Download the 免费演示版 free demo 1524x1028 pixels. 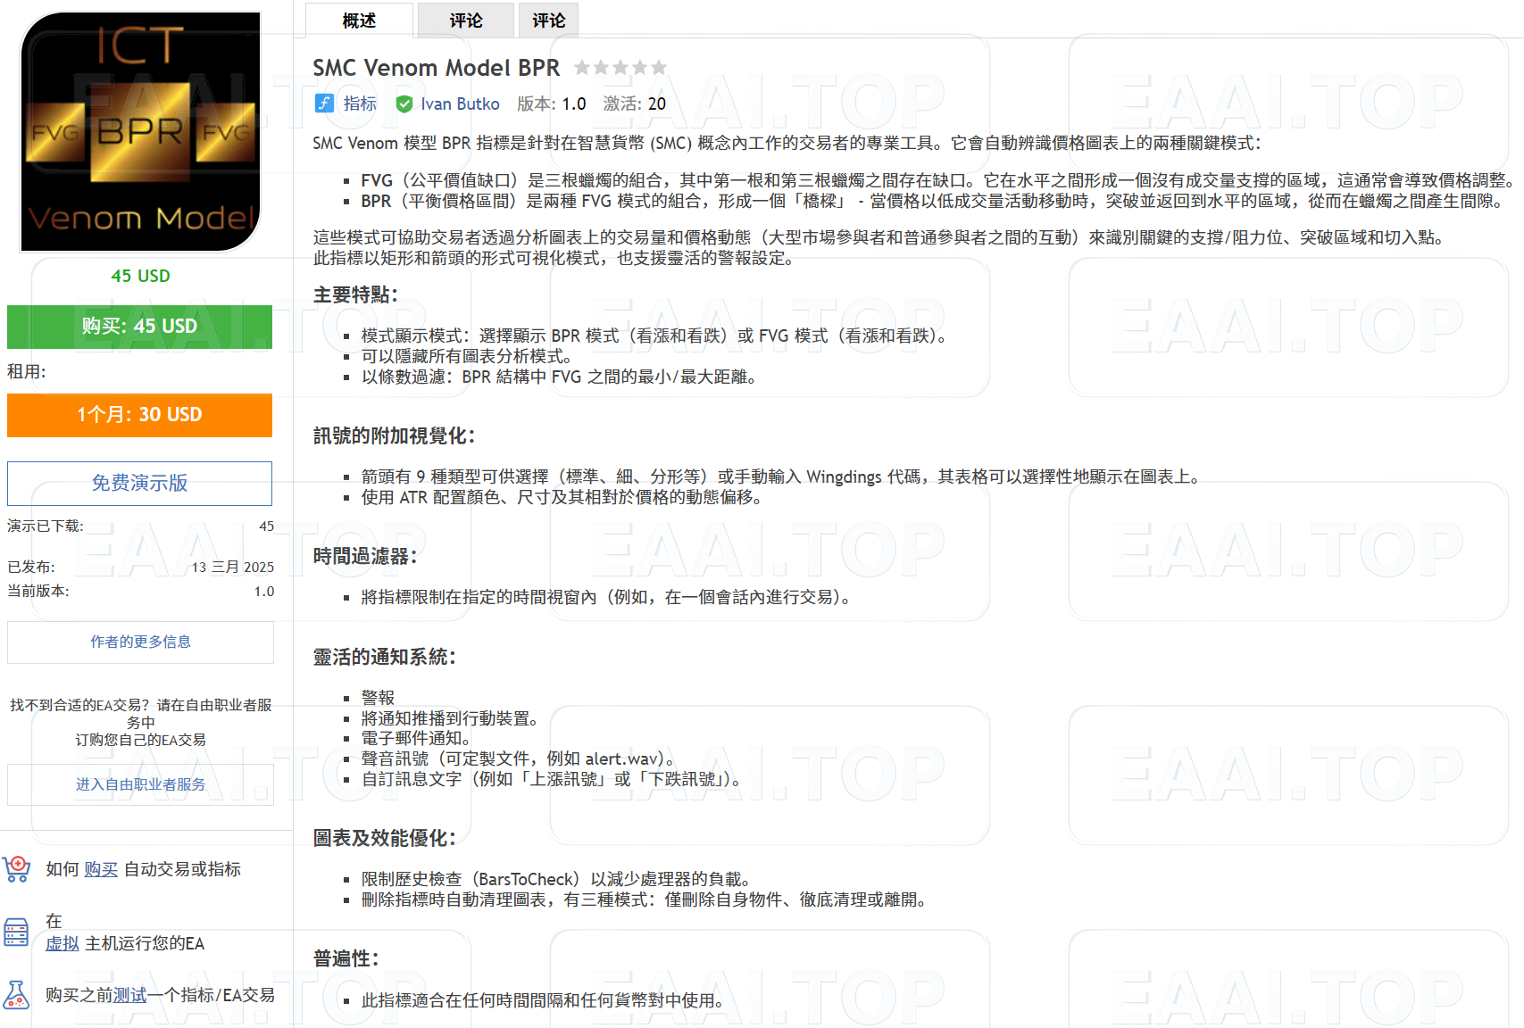pyautogui.click(x=139, y=484)
